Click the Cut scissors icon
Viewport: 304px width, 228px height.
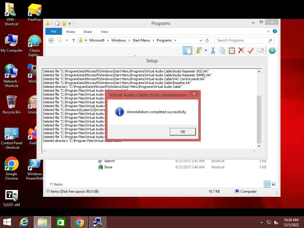click(x=213, y=50)
